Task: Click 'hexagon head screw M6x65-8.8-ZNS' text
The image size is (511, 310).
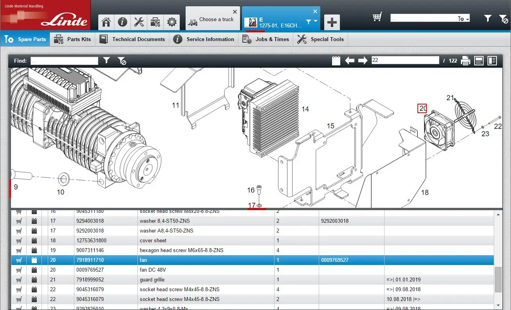Action: click(182, 251)
